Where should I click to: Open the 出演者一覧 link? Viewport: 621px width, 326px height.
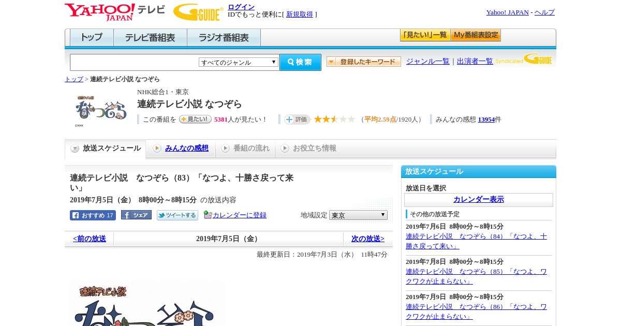point(475,61)
